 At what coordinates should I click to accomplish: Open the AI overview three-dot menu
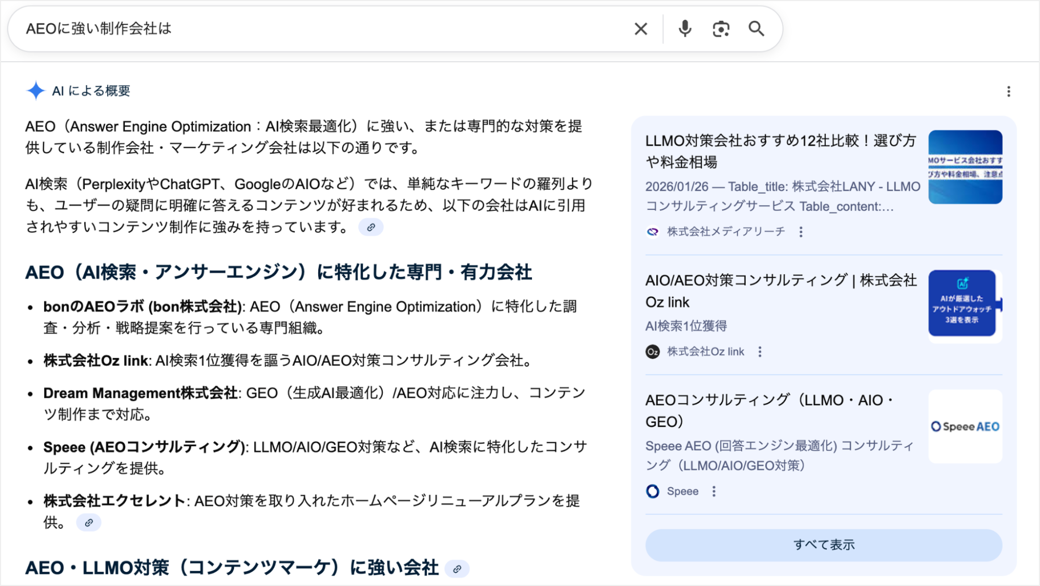[x=1008, y=91]
